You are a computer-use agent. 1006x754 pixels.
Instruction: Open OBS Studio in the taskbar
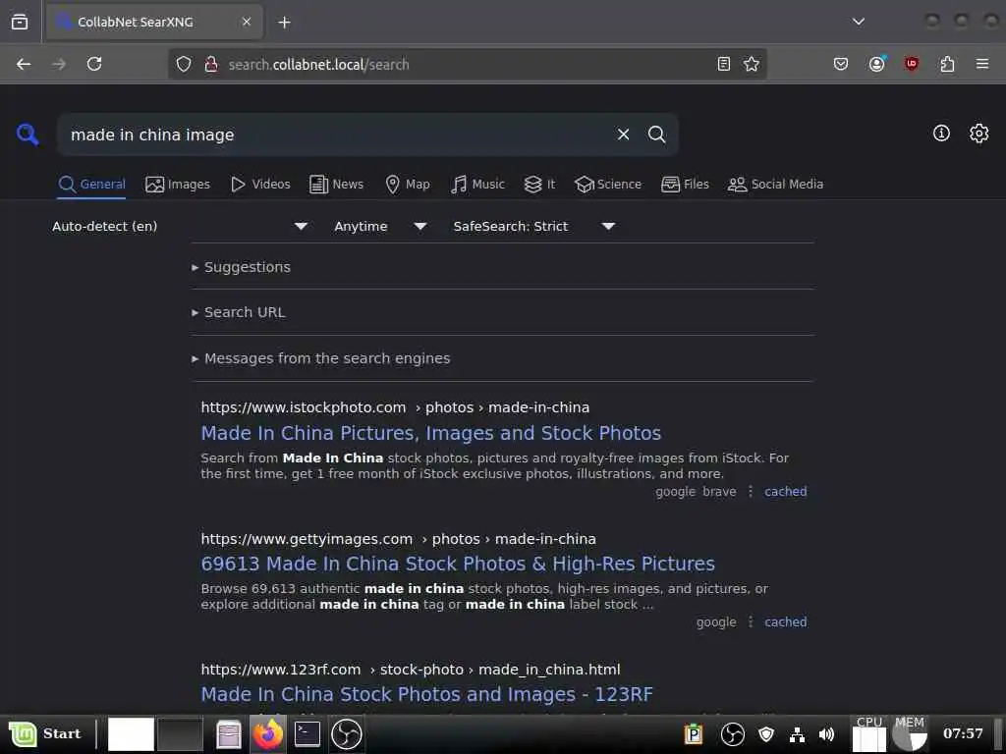coord(347,733)
